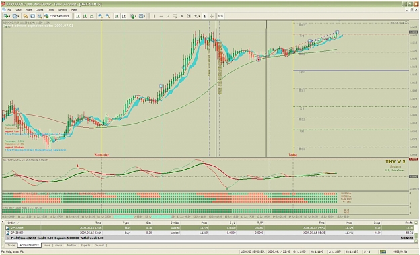Switch chart to candlesticks
The image size is (420, 255).
[85, 16]
